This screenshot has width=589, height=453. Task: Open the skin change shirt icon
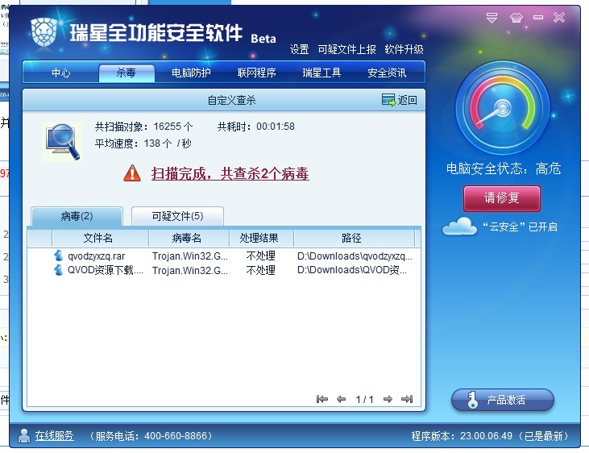pyautogui.click(x=516, y=18)
